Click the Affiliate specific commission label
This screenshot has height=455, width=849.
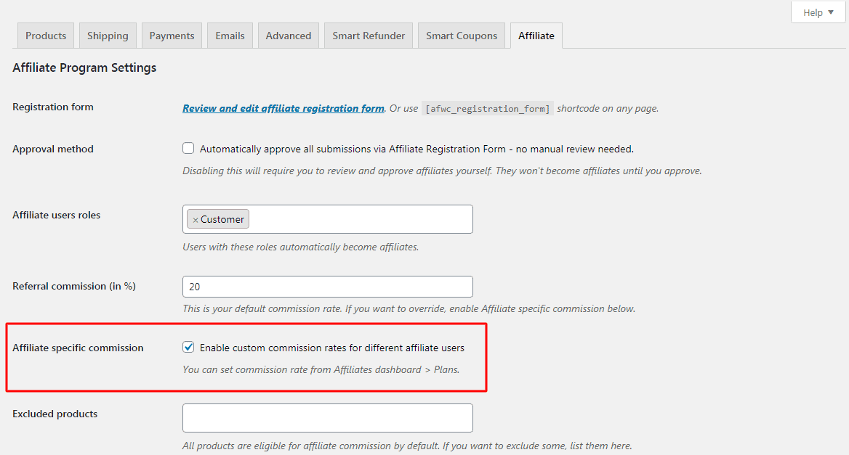click(x=78, y=348)
